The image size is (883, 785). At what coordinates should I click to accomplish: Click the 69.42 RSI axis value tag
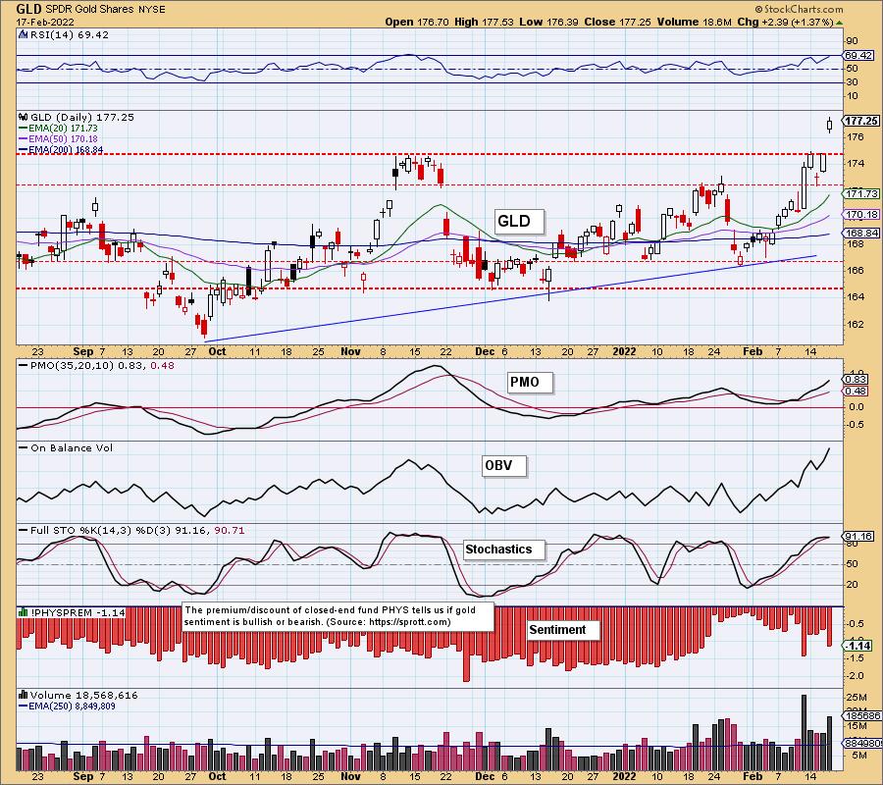pos(858,55)
